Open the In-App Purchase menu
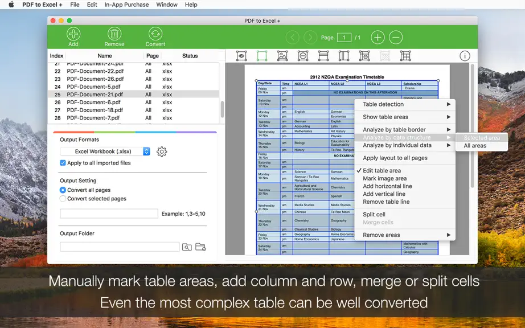 point(126,5)
